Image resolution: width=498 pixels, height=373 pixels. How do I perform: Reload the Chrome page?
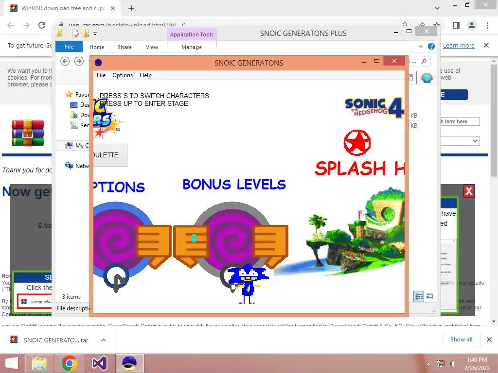click(x=42, y=25)
